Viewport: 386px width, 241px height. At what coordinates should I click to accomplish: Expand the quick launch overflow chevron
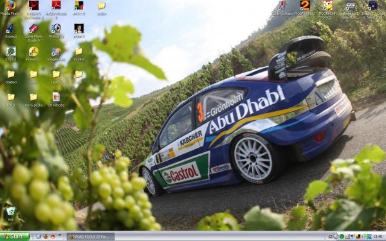click(60, 236)
